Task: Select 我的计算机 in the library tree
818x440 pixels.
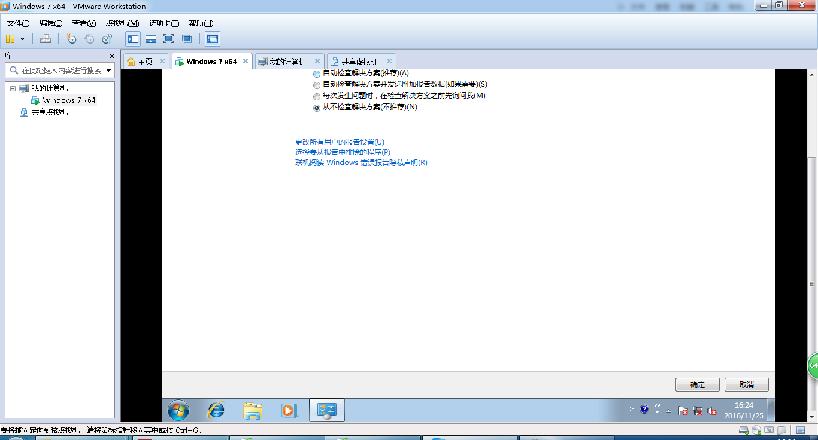Action: [50, 88]
